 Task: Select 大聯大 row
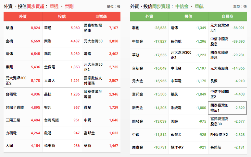pyautogui.click(x=62, y=81)
